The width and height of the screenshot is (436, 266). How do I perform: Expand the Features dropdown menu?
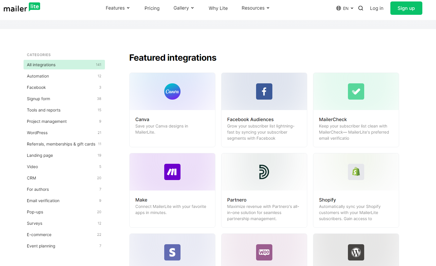pos(118,8)
